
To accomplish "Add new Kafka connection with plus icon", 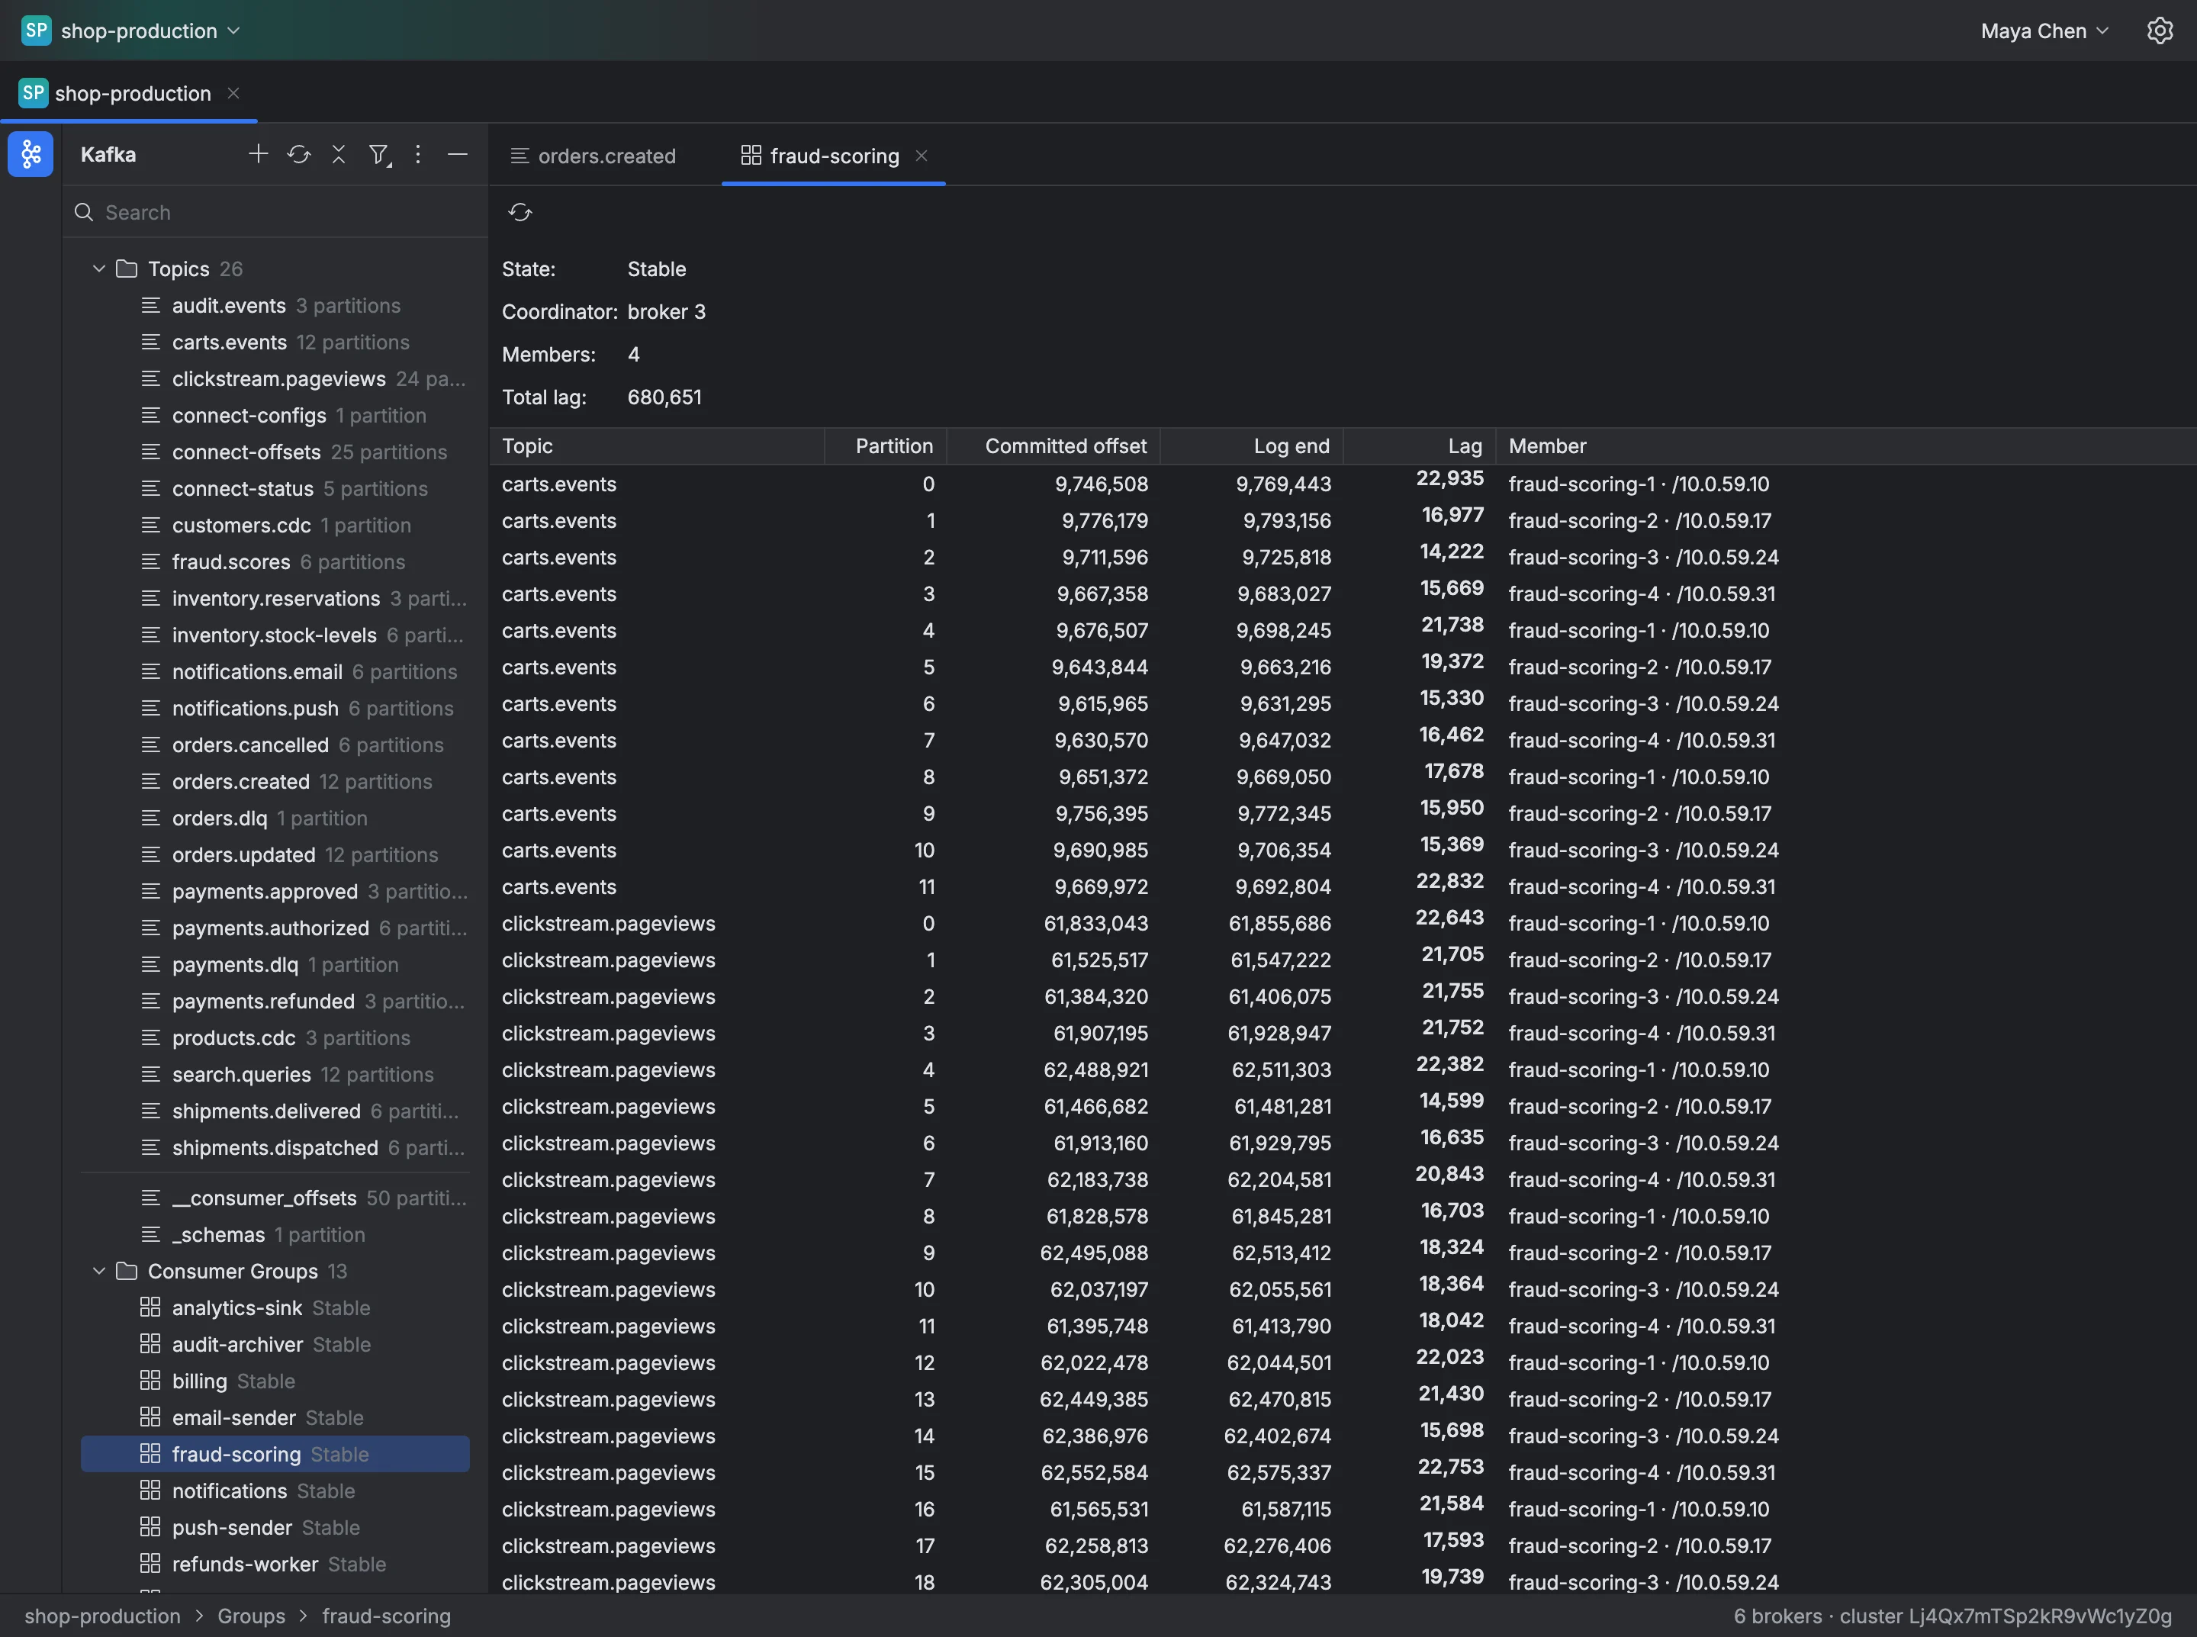I will tap(258, 153).
